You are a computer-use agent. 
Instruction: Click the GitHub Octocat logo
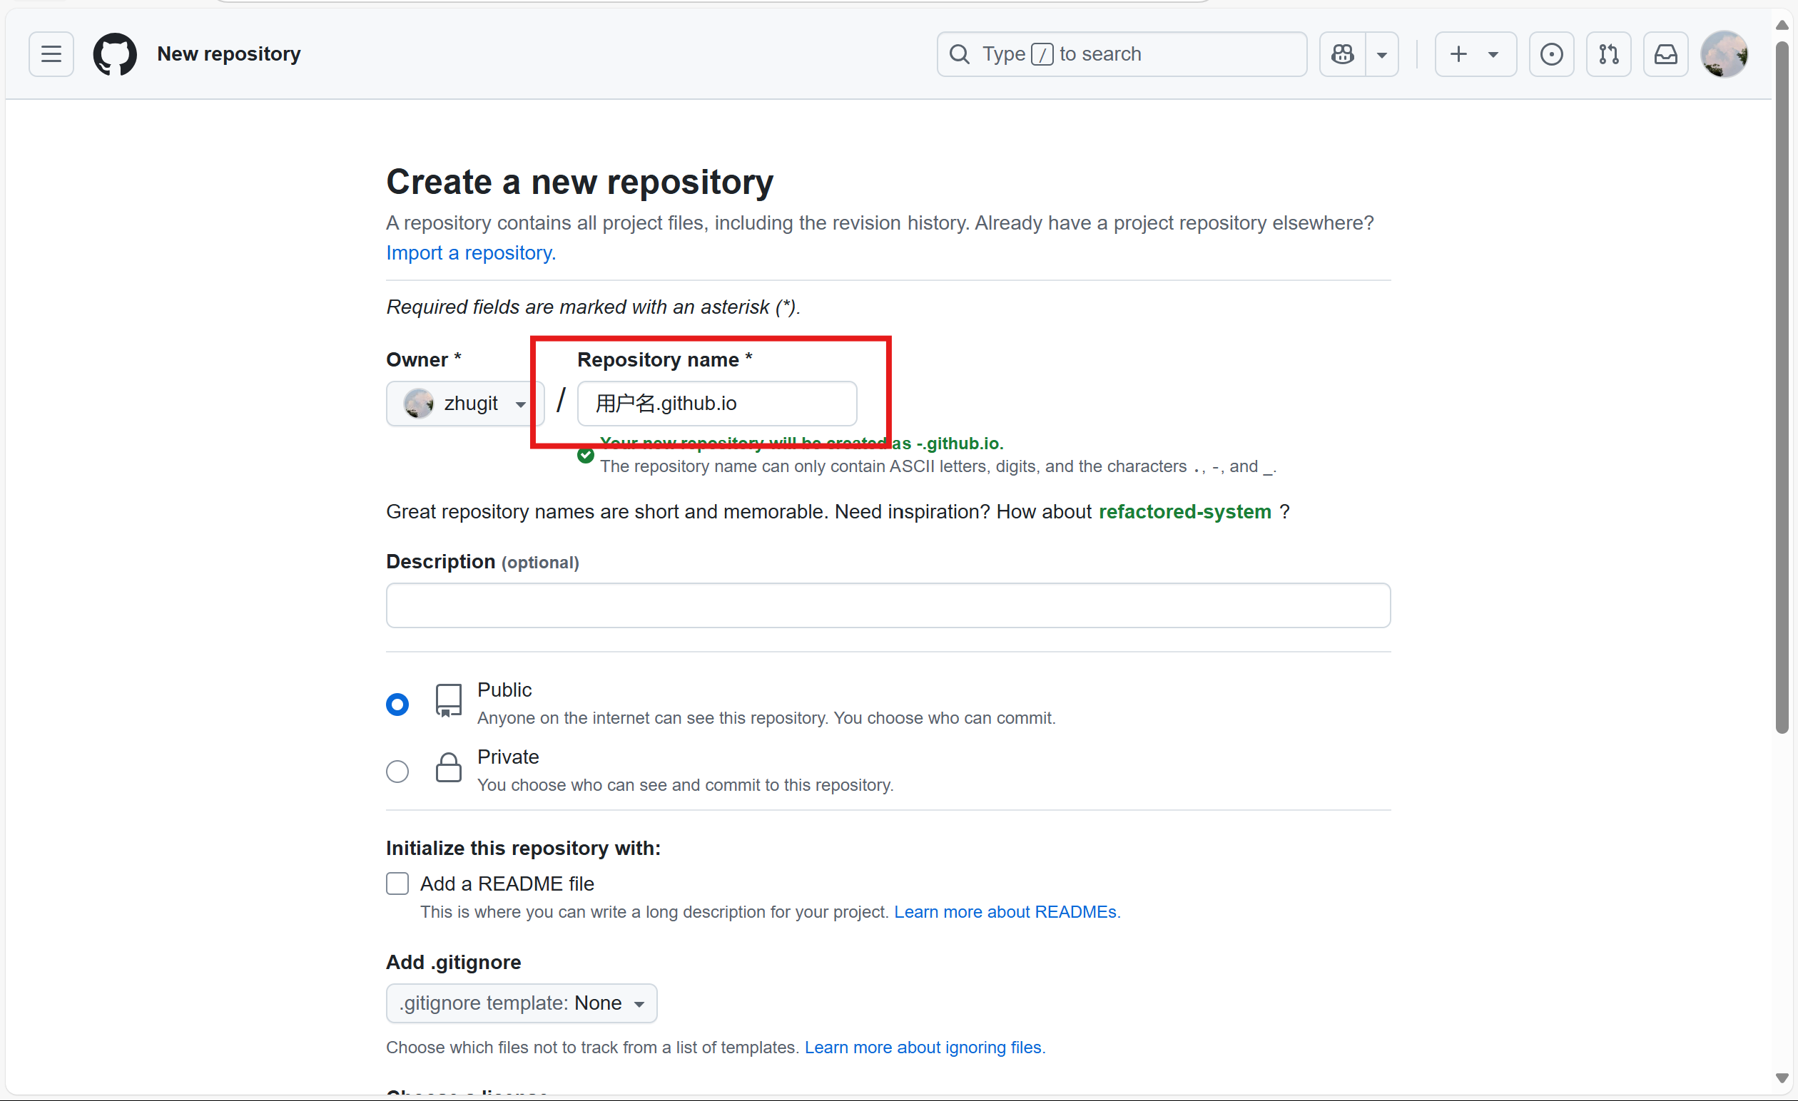click(115, 54)
